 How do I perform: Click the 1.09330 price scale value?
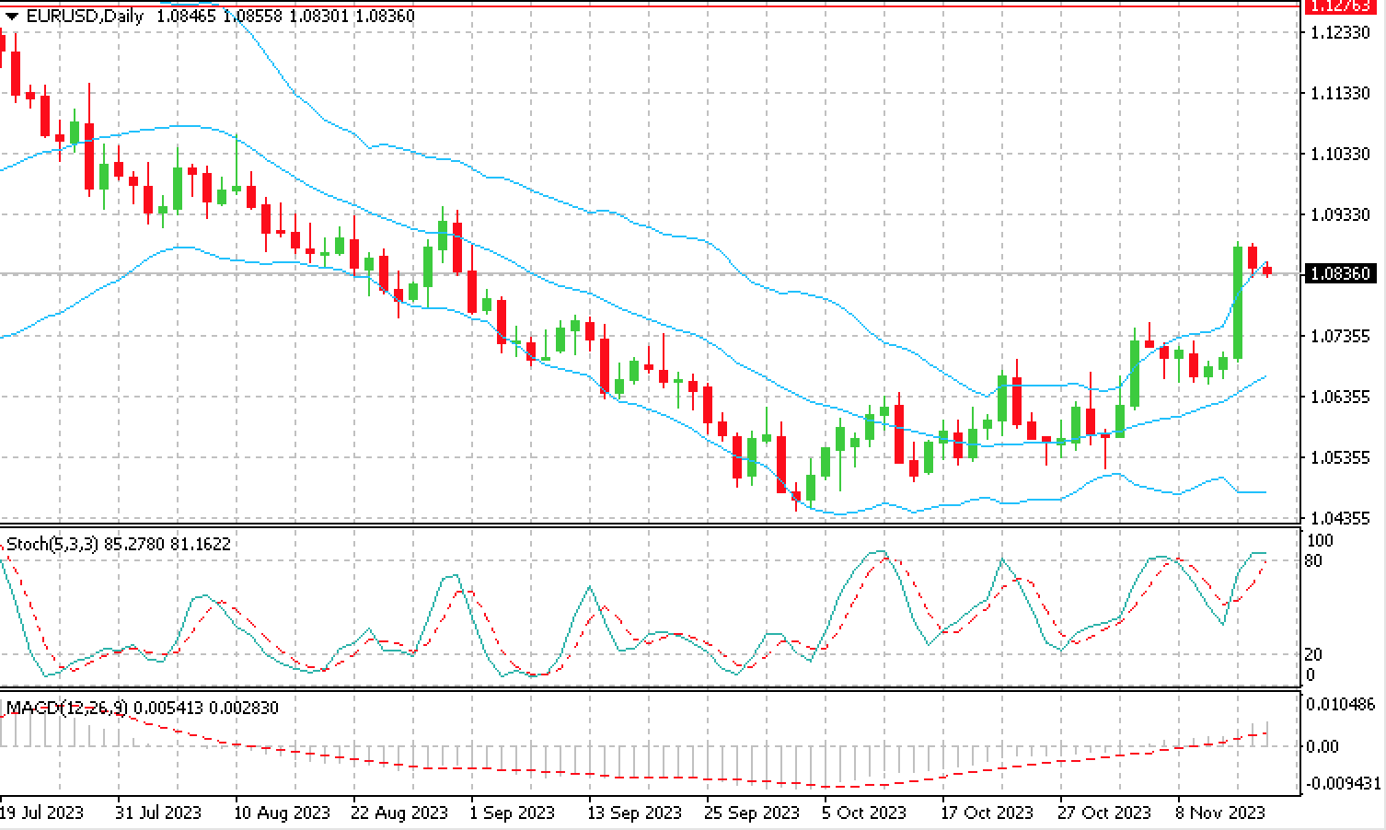[x=1340, y=214]
